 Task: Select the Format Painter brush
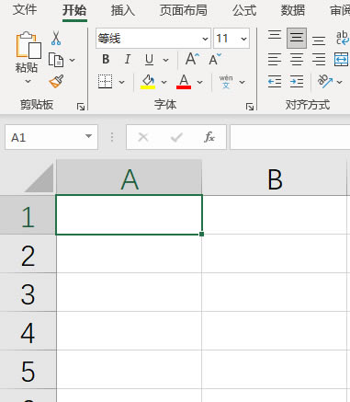pos(56,81)
